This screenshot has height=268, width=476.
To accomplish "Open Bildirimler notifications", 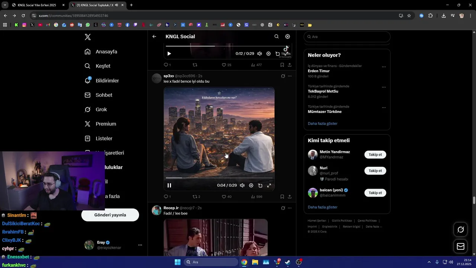I will click(102, 80).
